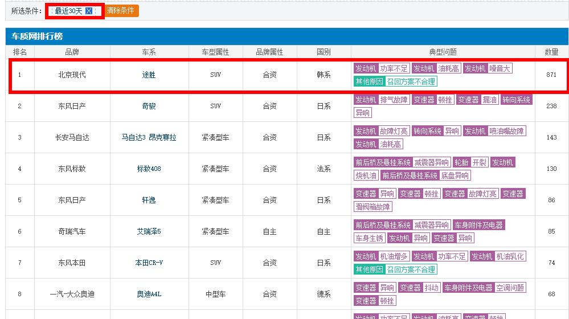Screen dimensions: 569x319
Task: Select 发动机 机油乳化 tag in 本田CR-V row
Action: (x=498, y=256)
